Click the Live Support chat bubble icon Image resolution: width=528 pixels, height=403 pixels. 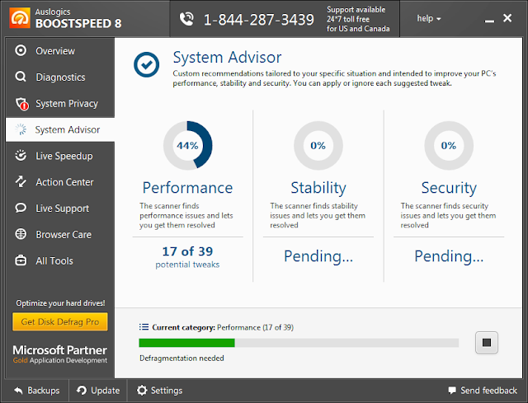point(21,208)
